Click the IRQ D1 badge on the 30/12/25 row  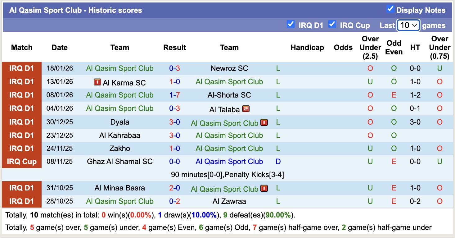coord(22,122)
